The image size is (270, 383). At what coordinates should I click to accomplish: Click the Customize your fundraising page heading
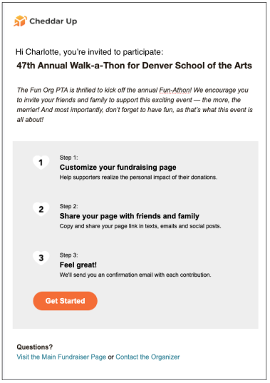pos(118,168)
